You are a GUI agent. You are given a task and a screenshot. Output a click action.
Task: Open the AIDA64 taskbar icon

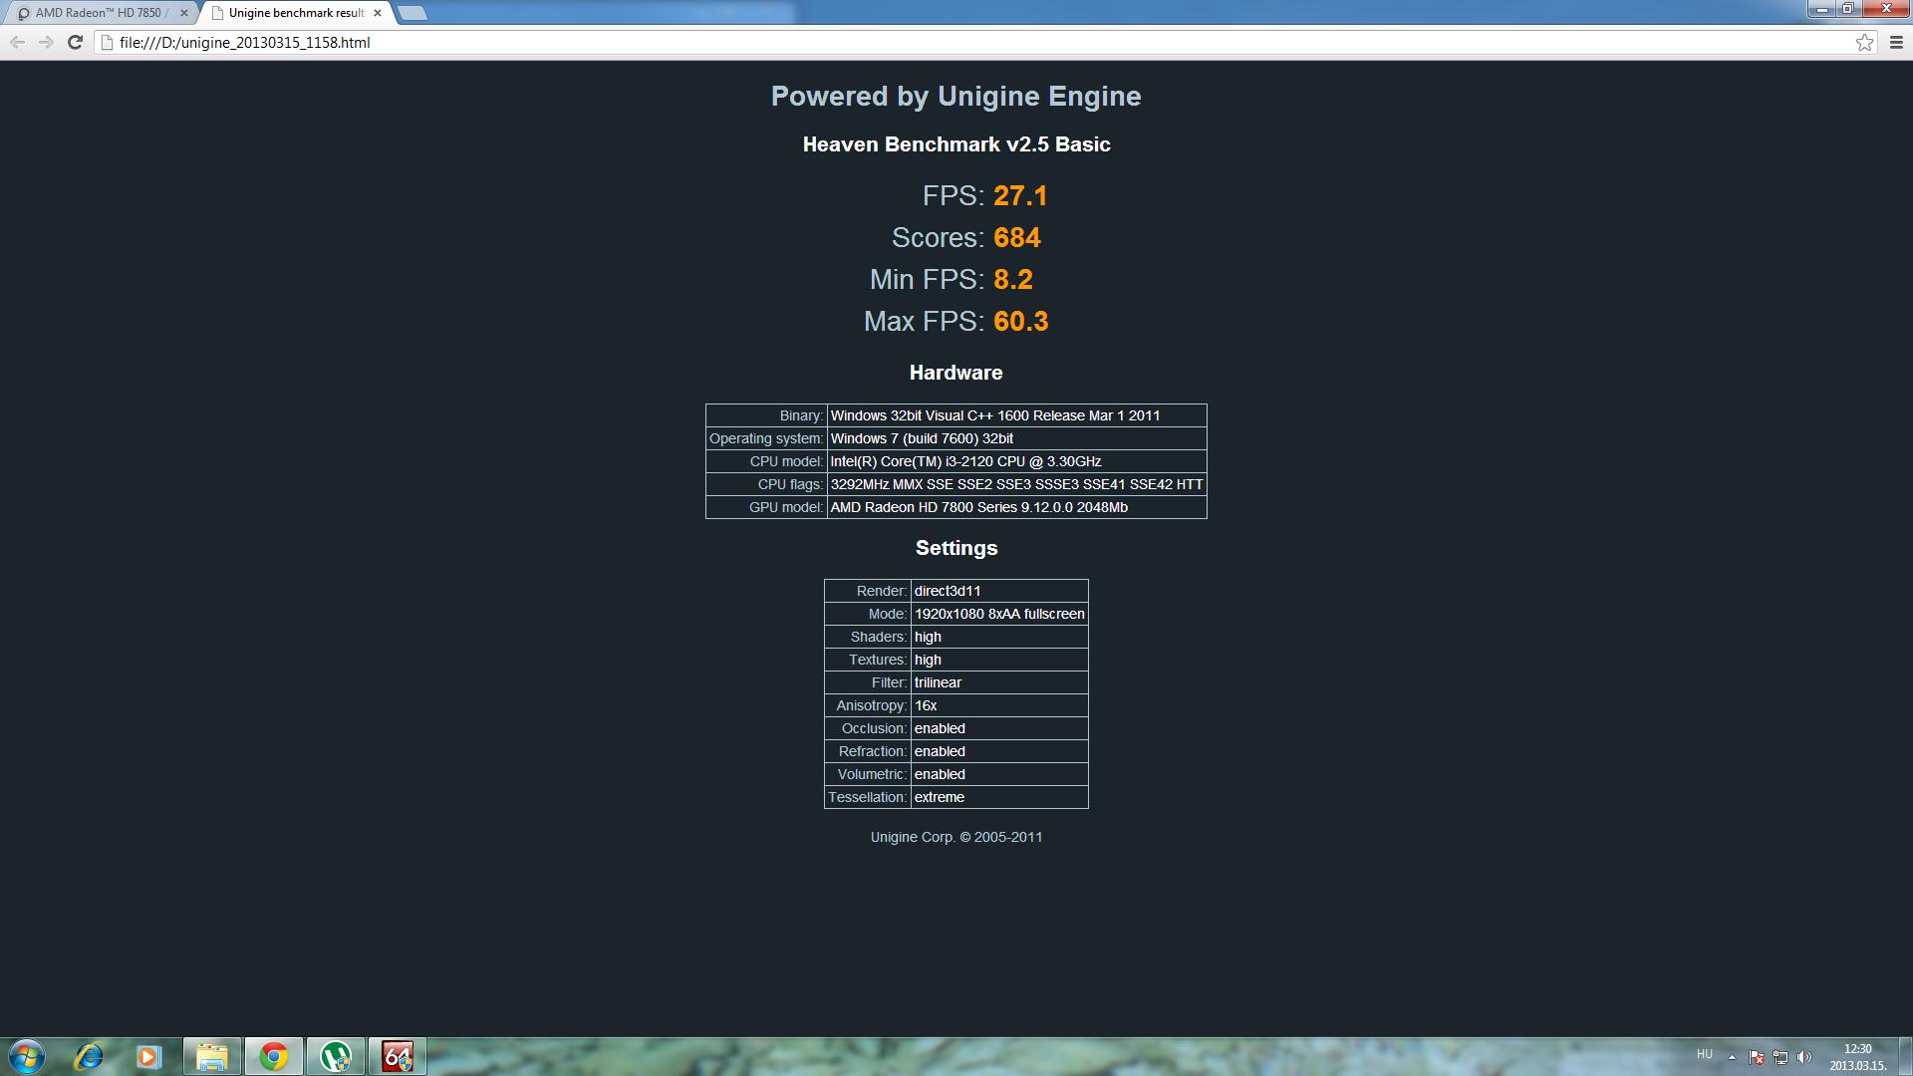pyautogui.click(x=398, y=1056)
